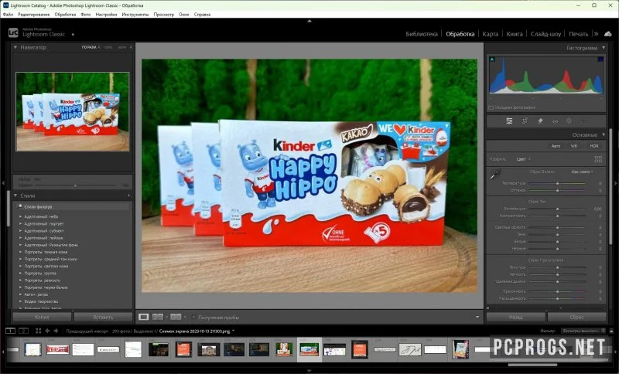Collapse the top module panel arrow
The width and height of the screenshot is (619, 374).
[309, 21]
